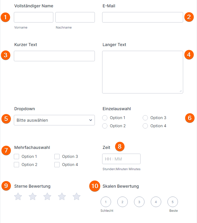Viewport: 197px width, 223px height.
Task: Click the orange marker numbered 10
Action: pyautogui.click(x=95, y=186)
